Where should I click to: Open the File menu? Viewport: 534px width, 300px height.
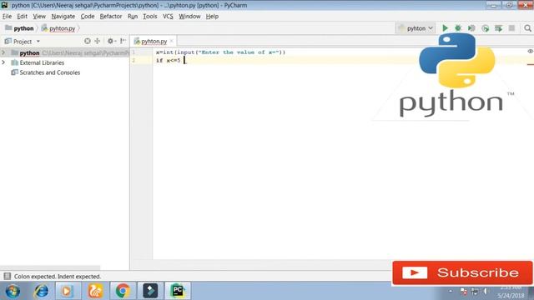[7, 17]
